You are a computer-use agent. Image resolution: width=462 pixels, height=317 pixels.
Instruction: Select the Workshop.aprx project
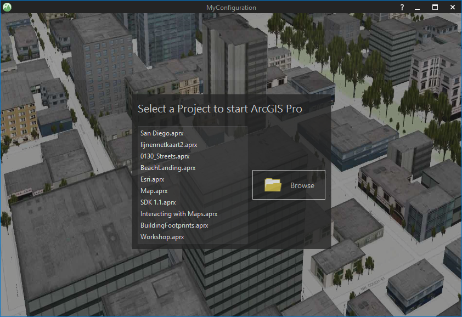pyautogui.click(x=163, y=237)
